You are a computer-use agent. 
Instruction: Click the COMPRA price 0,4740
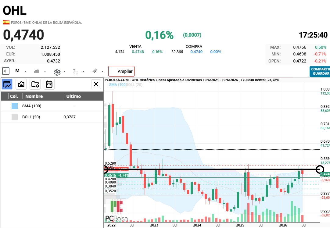[196, 52]
